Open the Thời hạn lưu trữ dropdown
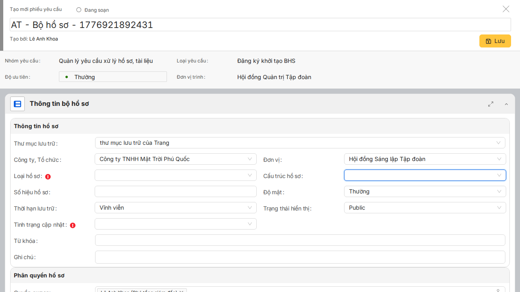Screen dimensions: 520x292 (x=175, y=208)
